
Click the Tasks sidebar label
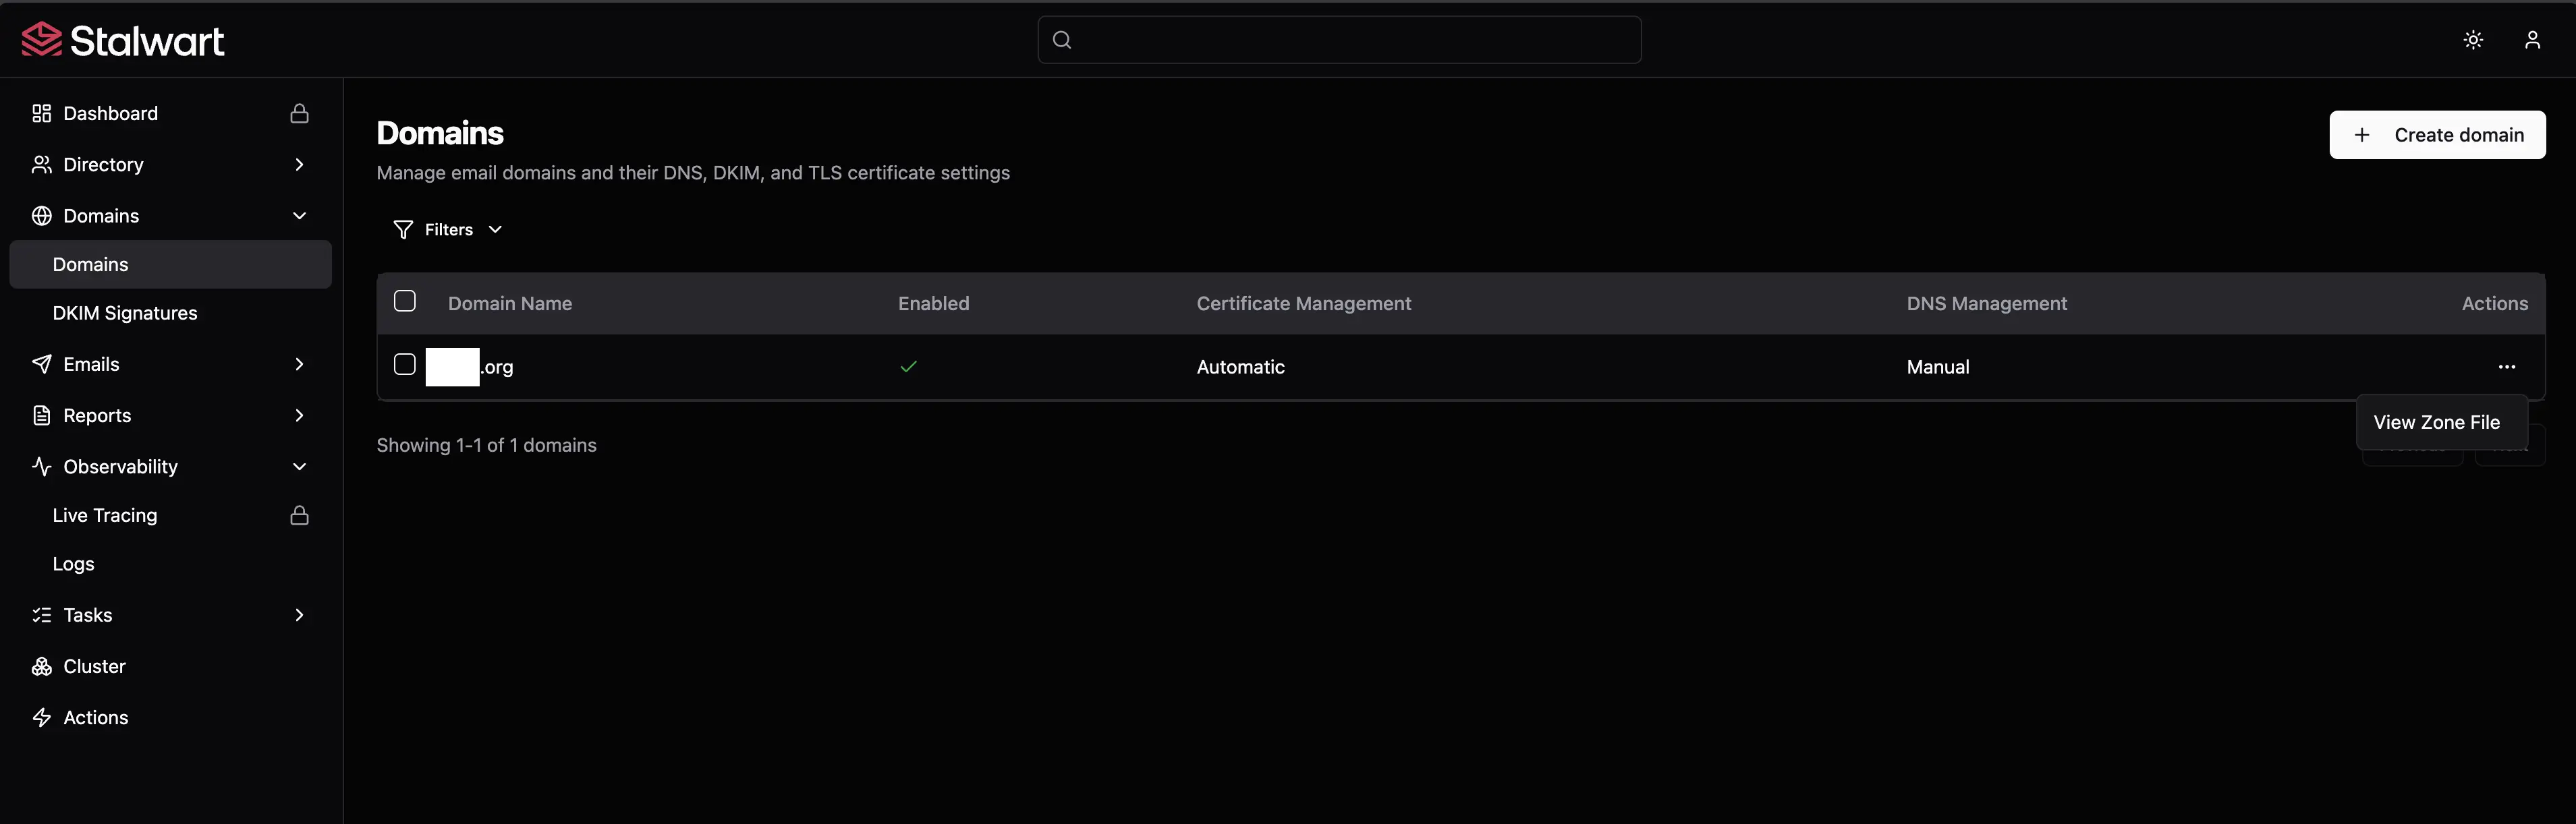coord(88,615)
